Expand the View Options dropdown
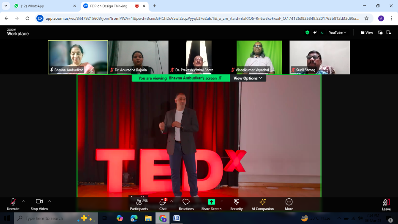The width and height of the screenshot is (398, 224). 248,78
